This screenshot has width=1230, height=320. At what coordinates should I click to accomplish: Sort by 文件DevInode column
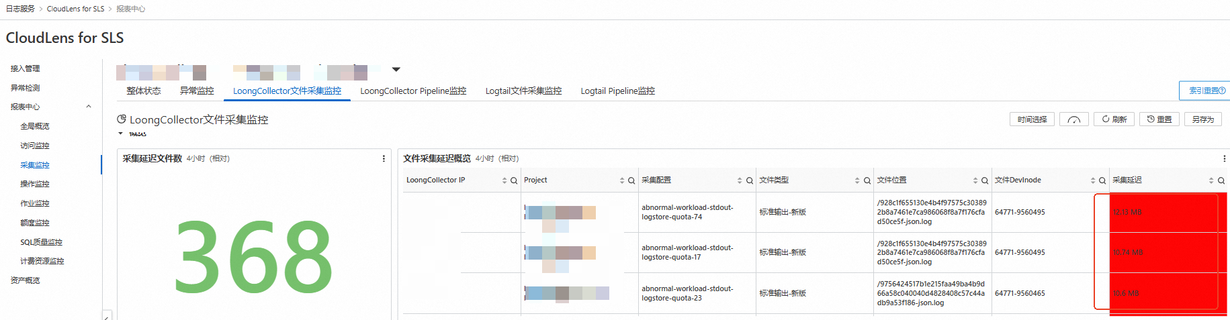click(x=1093, y=180)
